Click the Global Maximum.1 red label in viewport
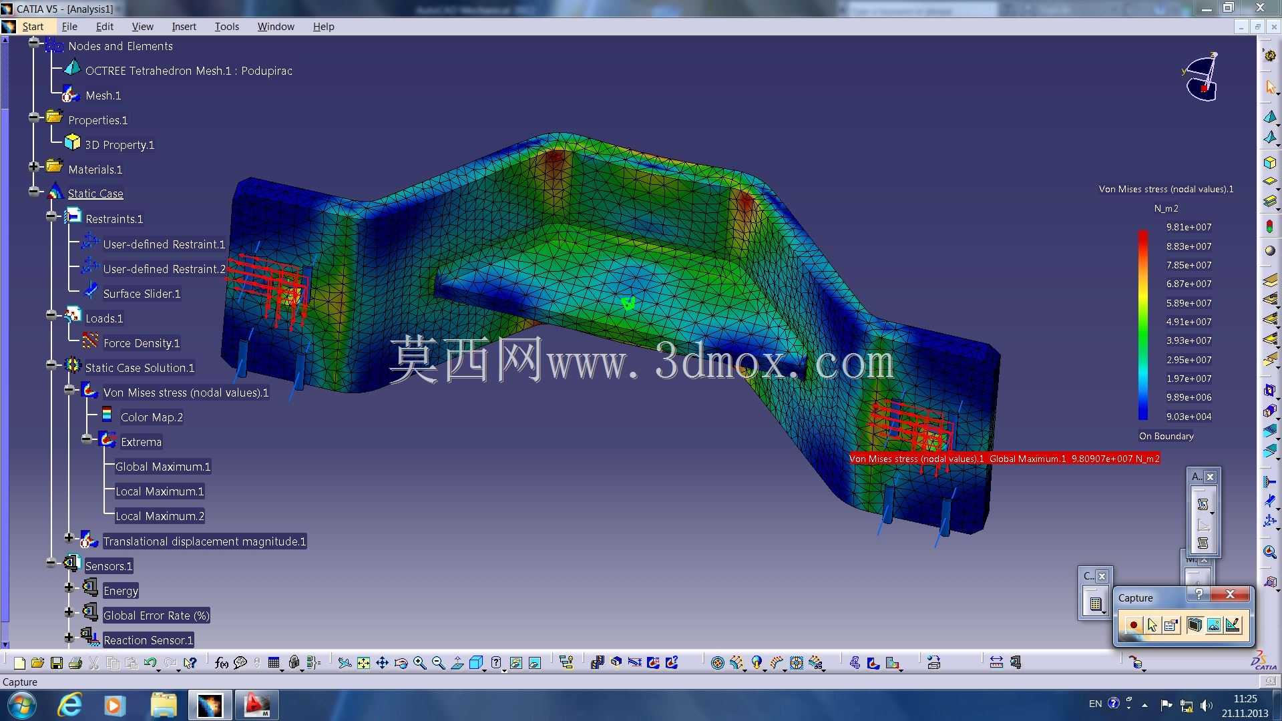Image resolution: width=1282 pixels, height=721 pixels. pyautogui.click(x=1004, y=459)
